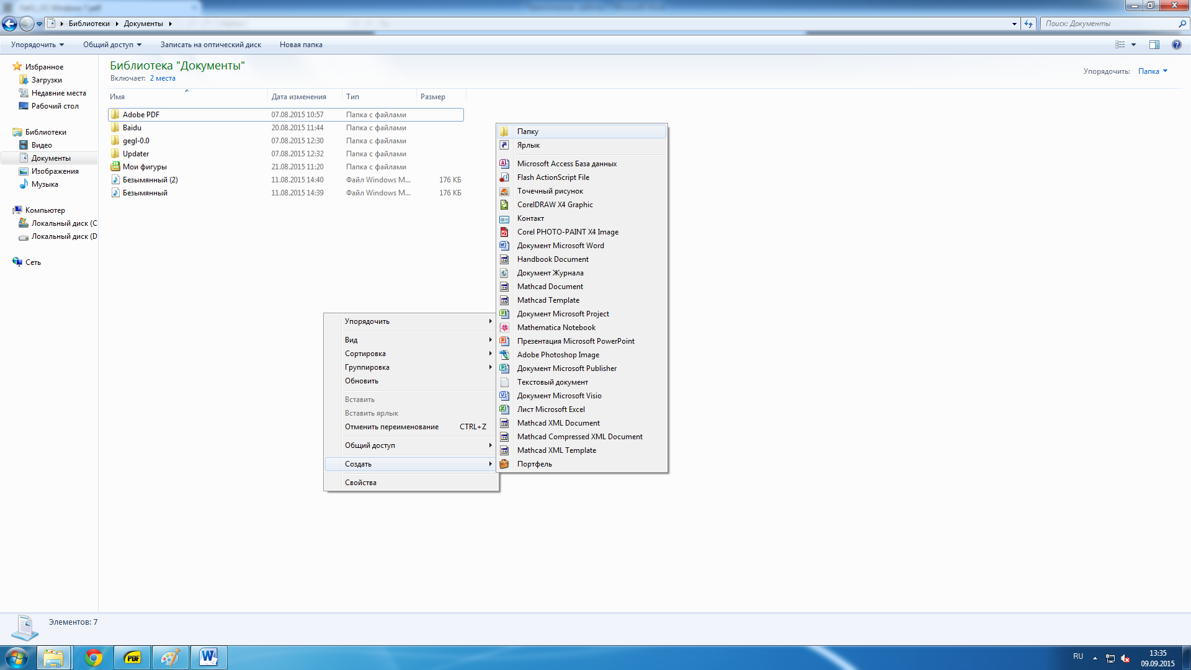The image size is (1191, 670).
Task: Expand the address bar history dropdown
Action: click(x=1014, y=24)
